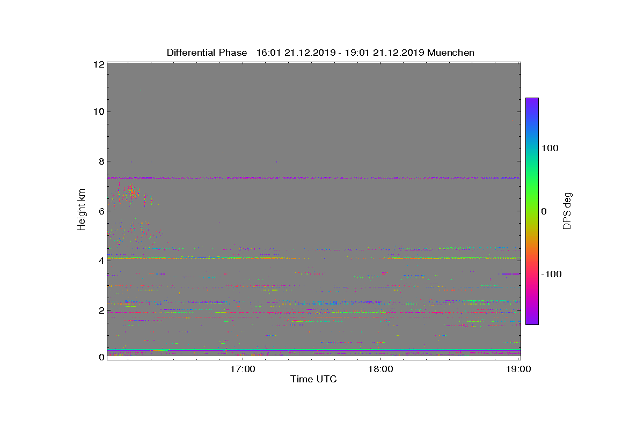The width and height of the screenshot is (644, 429).
Task: Click the 10 km height tick label
Action: point(98,112)
